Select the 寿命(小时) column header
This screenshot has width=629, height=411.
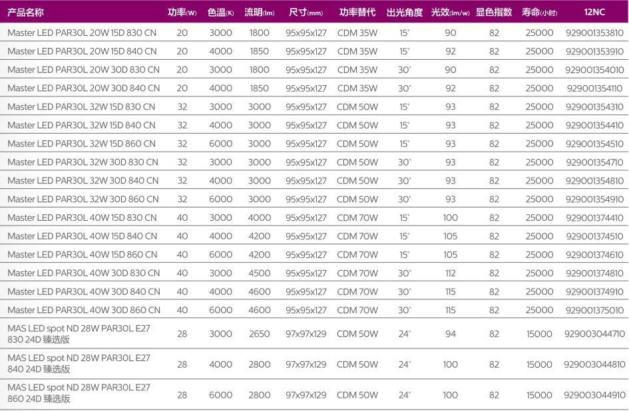[x=539, y=13]
